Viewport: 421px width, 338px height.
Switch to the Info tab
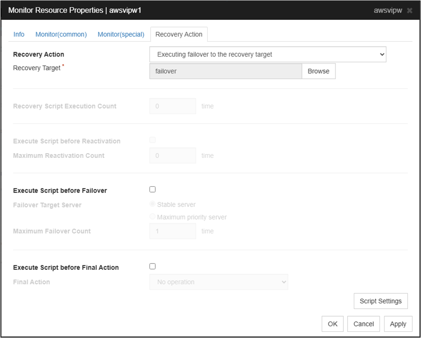click(19, 34)
